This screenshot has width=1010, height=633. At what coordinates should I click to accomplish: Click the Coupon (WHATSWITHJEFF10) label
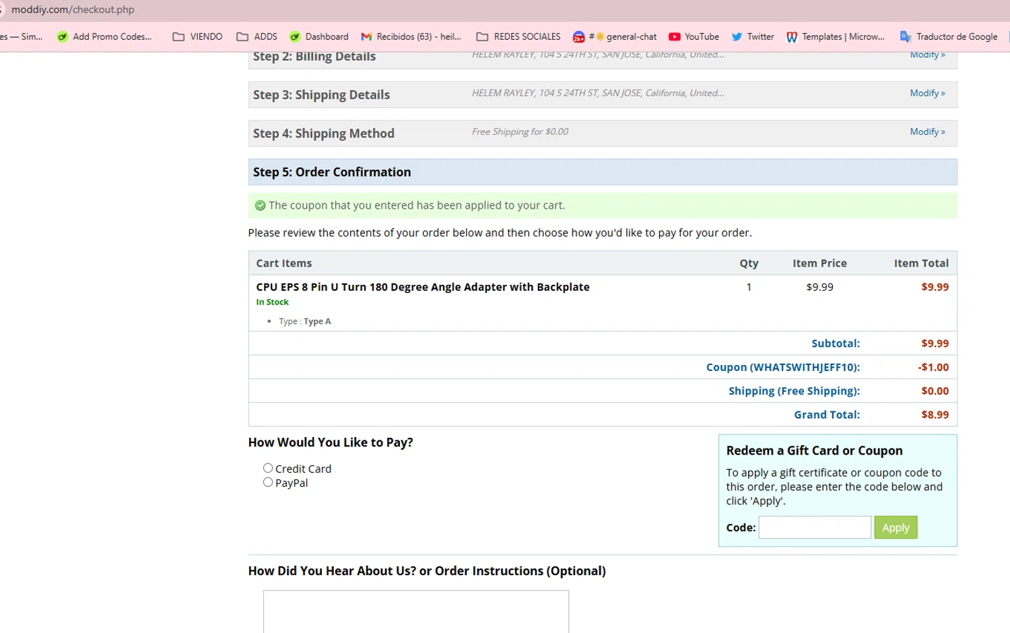coord(783,367)
